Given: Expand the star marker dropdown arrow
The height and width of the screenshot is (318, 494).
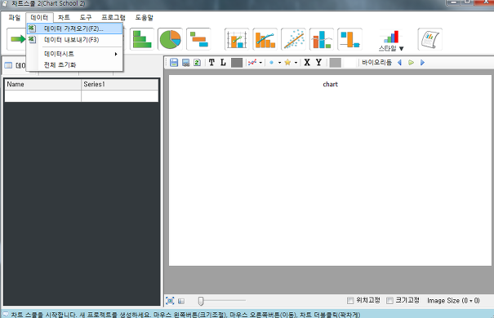Looking at the screenshot, I should click(296, 63).
